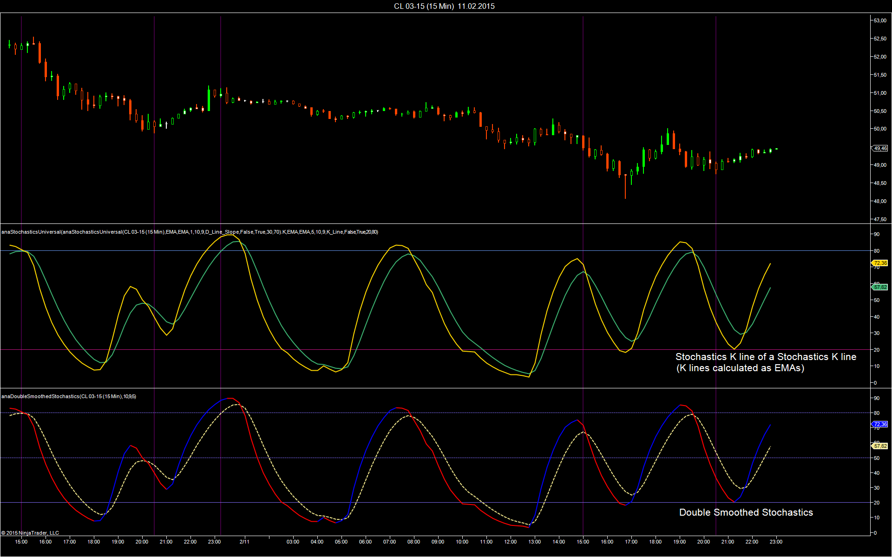Click the © 2015 NinjaTrader, LLC copyright text
892x557 pixels.
pos(30,533)
